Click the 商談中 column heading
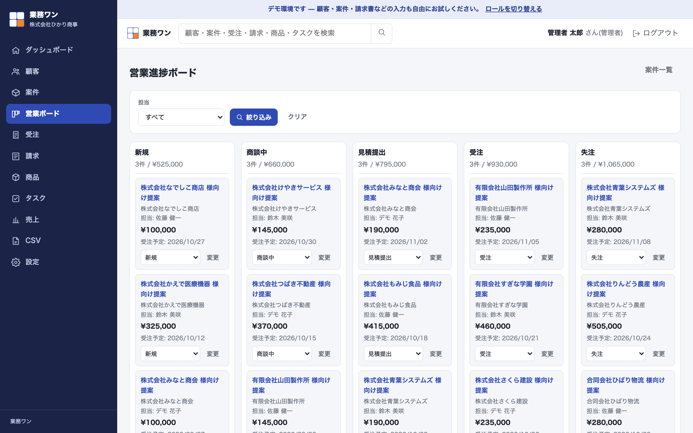This screenshot has height=433, width=693. 257,153
